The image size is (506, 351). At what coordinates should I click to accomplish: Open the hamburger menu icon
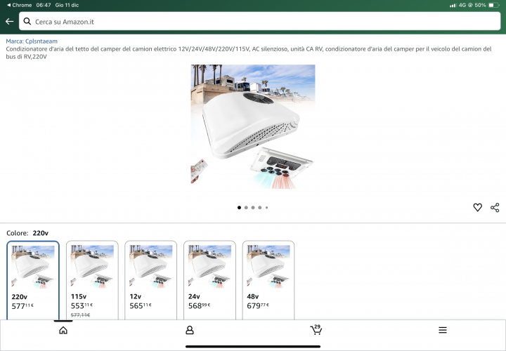pyautogui.click(x=443, y=330)
